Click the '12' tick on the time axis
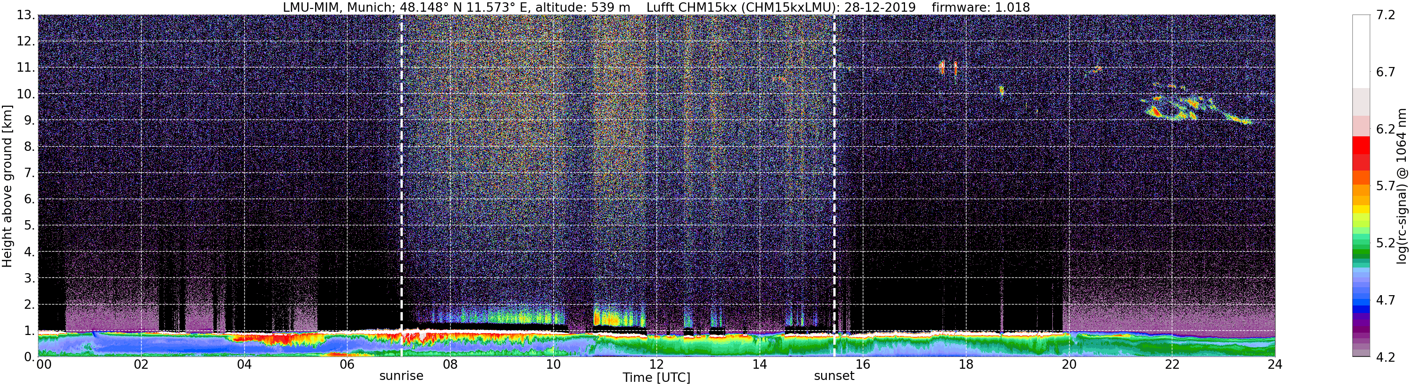The image size is (1411, 387). (656, 365)
